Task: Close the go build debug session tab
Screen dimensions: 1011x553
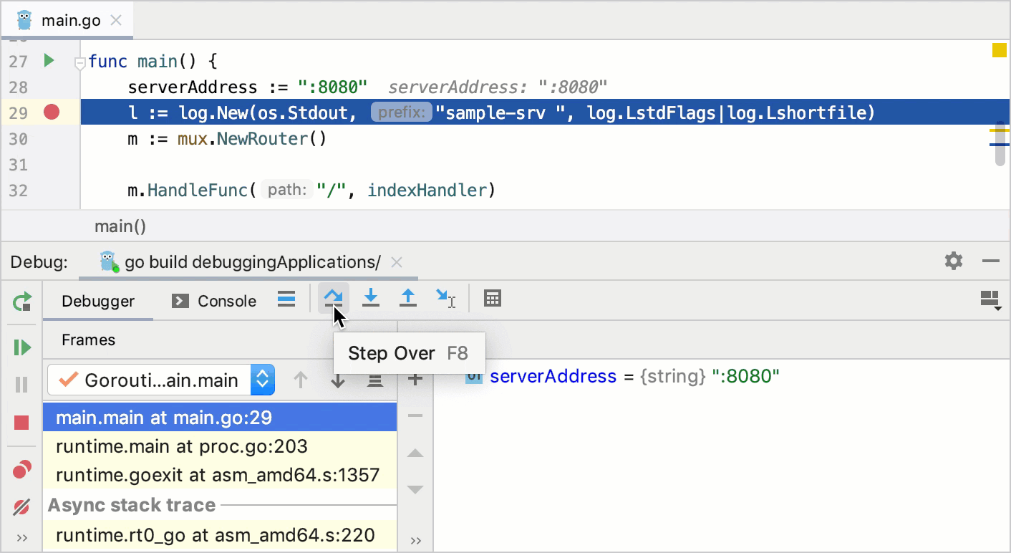Action: 398,262
